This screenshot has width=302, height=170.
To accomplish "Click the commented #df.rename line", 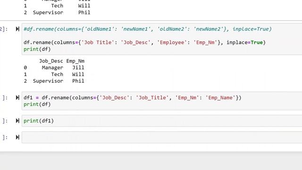I will (148, 29).
